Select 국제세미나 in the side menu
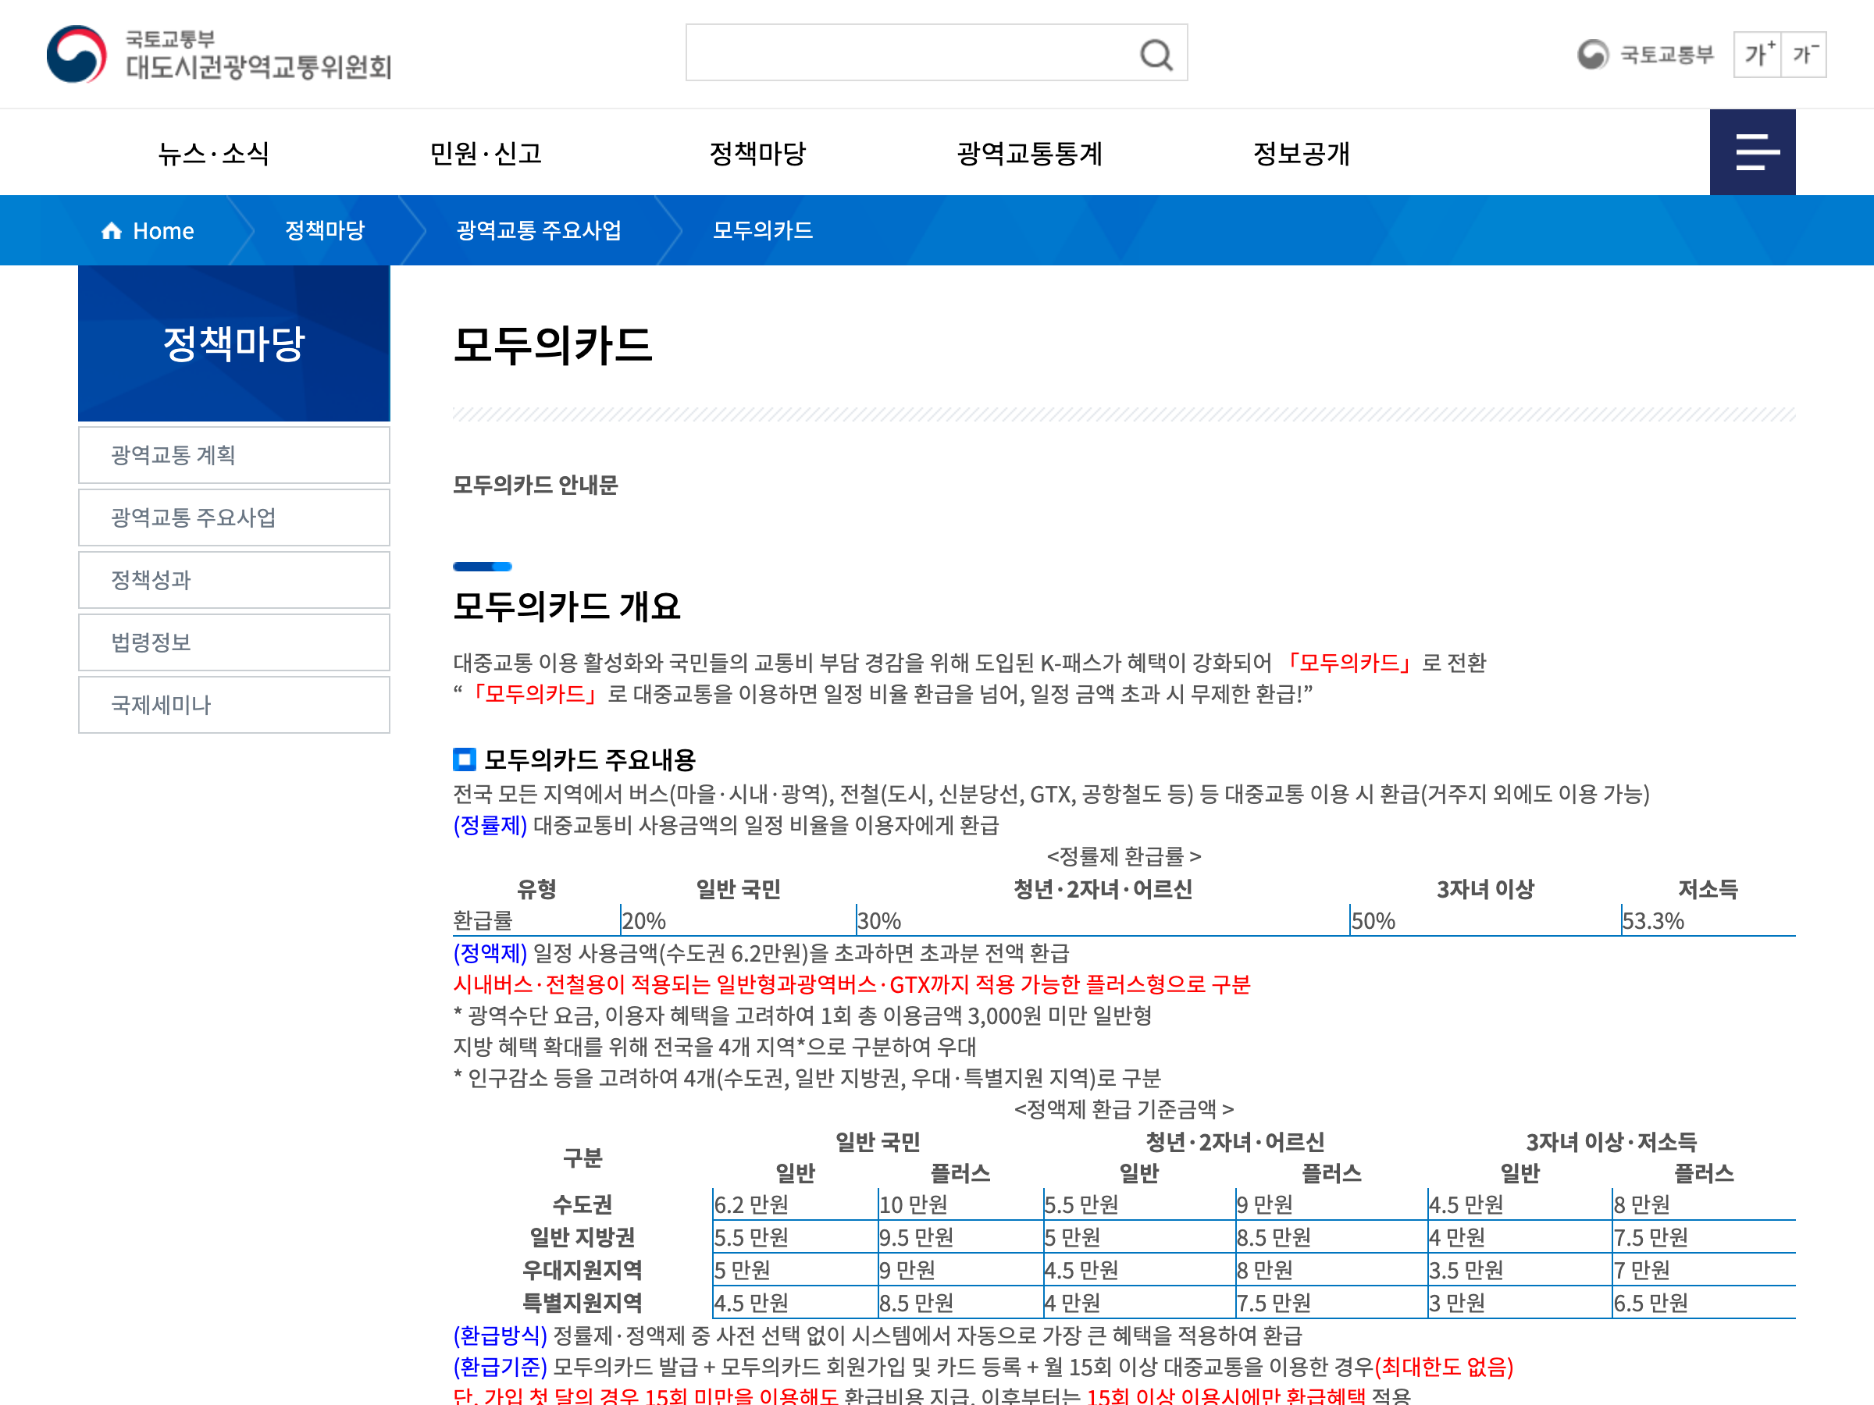 pyautogui.click(x=233, y=705)
